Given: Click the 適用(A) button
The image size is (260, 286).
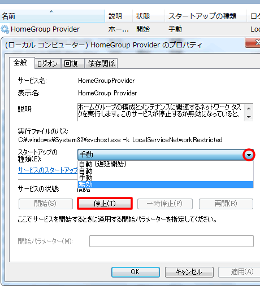Looking at the screenshot, I should pos(239,272).
